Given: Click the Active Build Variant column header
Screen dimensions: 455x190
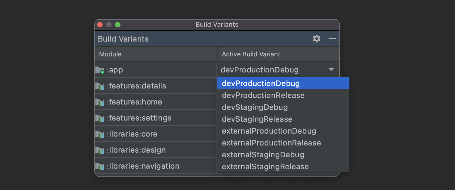Looking at the screenshot, I should (x=251, y=54).
